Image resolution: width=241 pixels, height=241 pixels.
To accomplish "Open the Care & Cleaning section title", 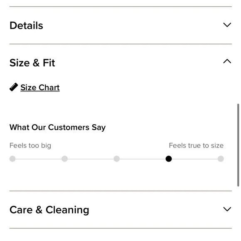I will (49, 210).
